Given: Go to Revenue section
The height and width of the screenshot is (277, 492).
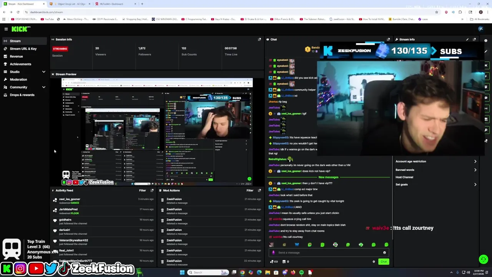Looking at the screenshot, I should pyautogui.click(x=16, y=56).
